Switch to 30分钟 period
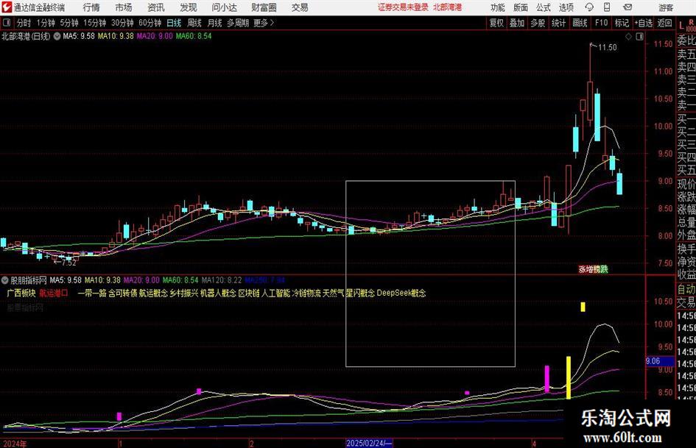 122,23
